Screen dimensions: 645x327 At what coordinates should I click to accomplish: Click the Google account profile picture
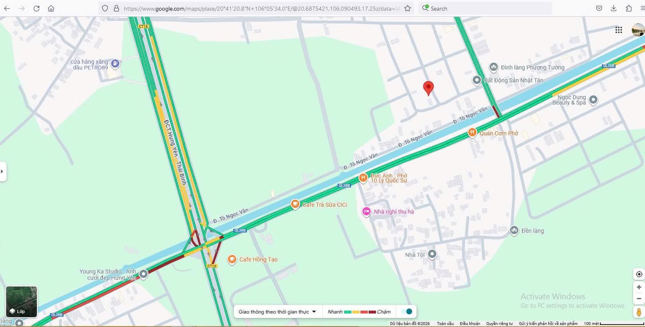point(638,30)
